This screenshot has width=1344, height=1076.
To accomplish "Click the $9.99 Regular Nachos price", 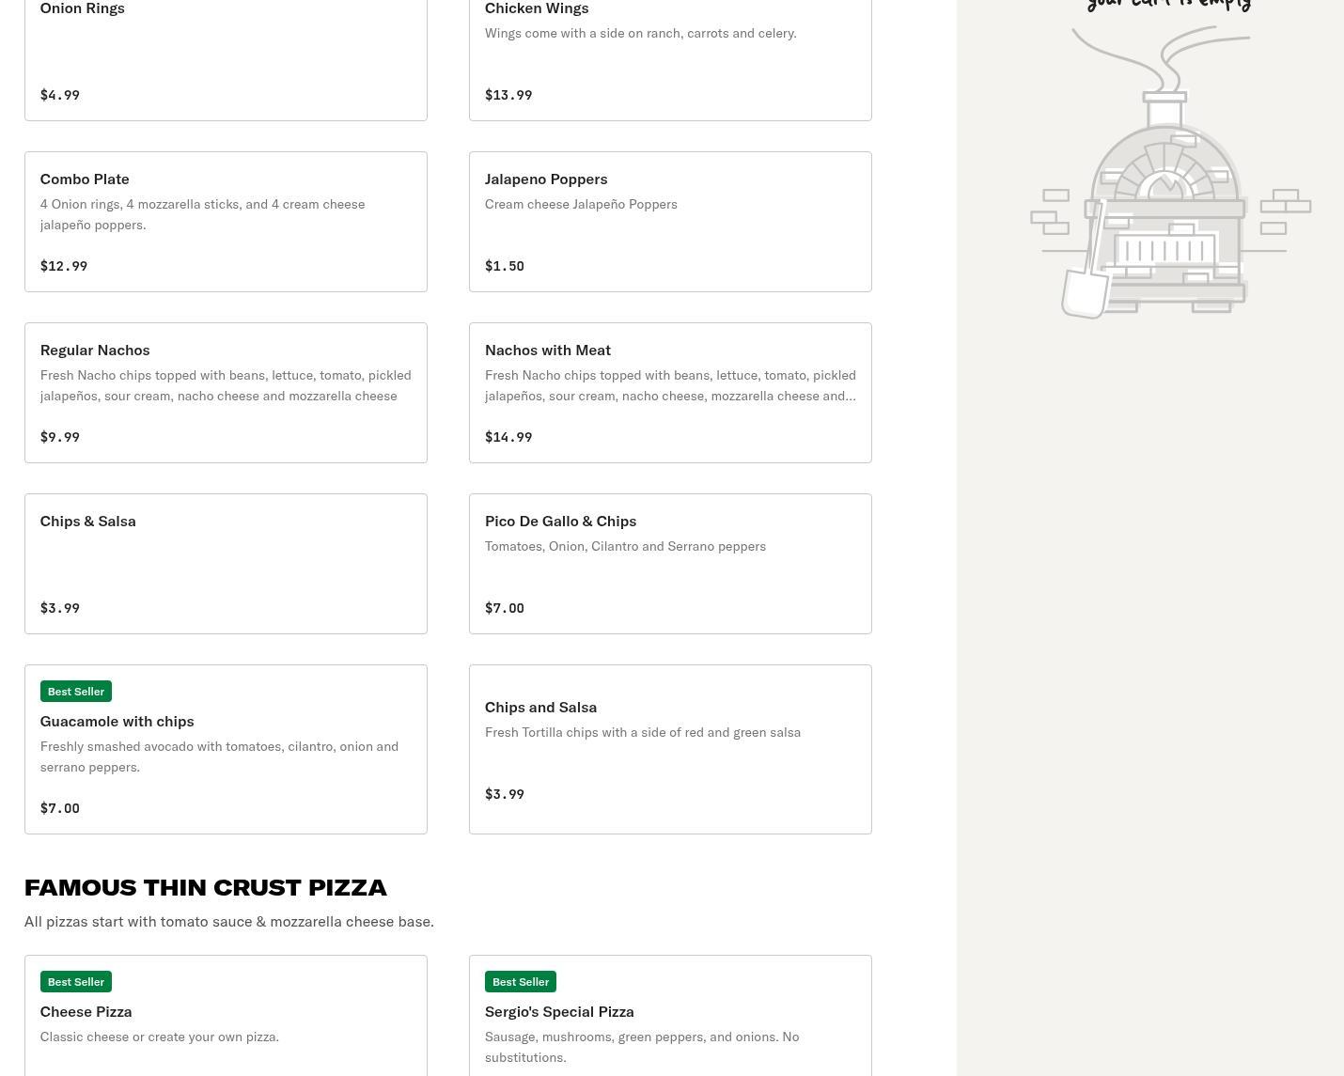I will 60,437.
